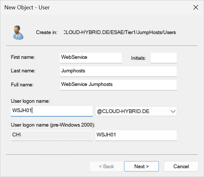The height and width of the screenshot is (177, 204).
Task: Focus the empty Initials input box
Action: click(164, 58)
